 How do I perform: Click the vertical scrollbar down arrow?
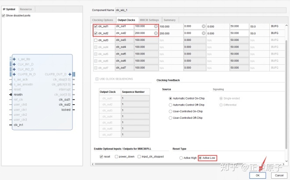(x=286, y=161)
